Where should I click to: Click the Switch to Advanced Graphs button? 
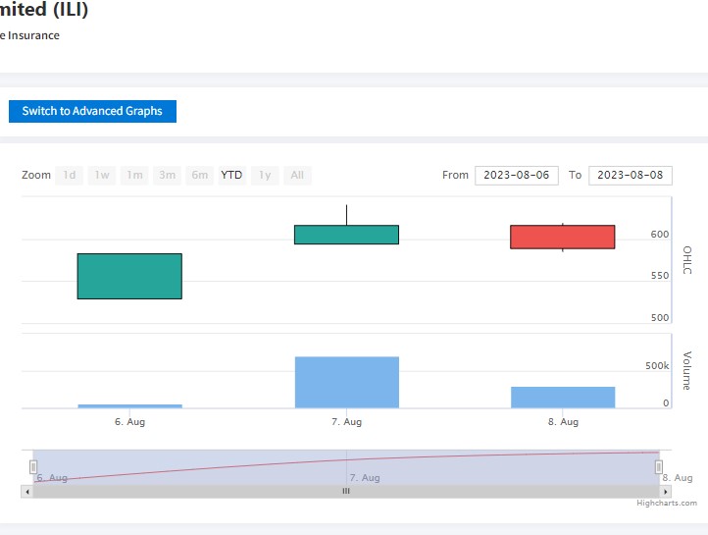pyautogui.click(x=92, y=111)
